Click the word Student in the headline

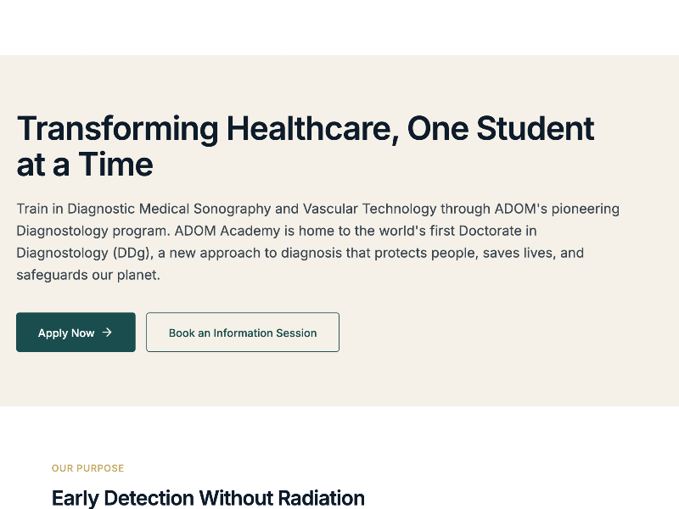click(535, 128)
